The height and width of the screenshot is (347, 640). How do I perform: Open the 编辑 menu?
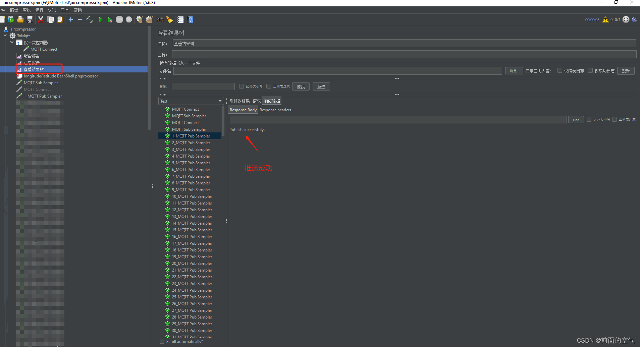click(x=14, y=10)
